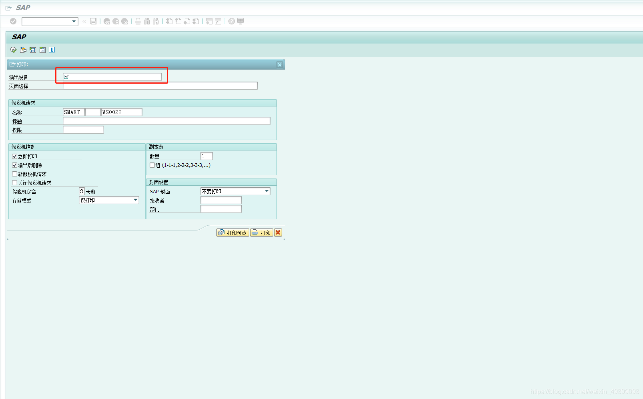Click the SAP window menu icon
Screen dimensions: 643x399
coord(8,8)
